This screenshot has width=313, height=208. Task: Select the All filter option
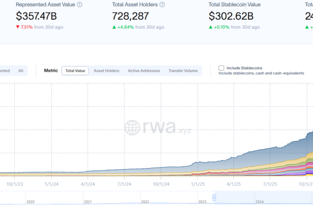[x=21, y=71]
